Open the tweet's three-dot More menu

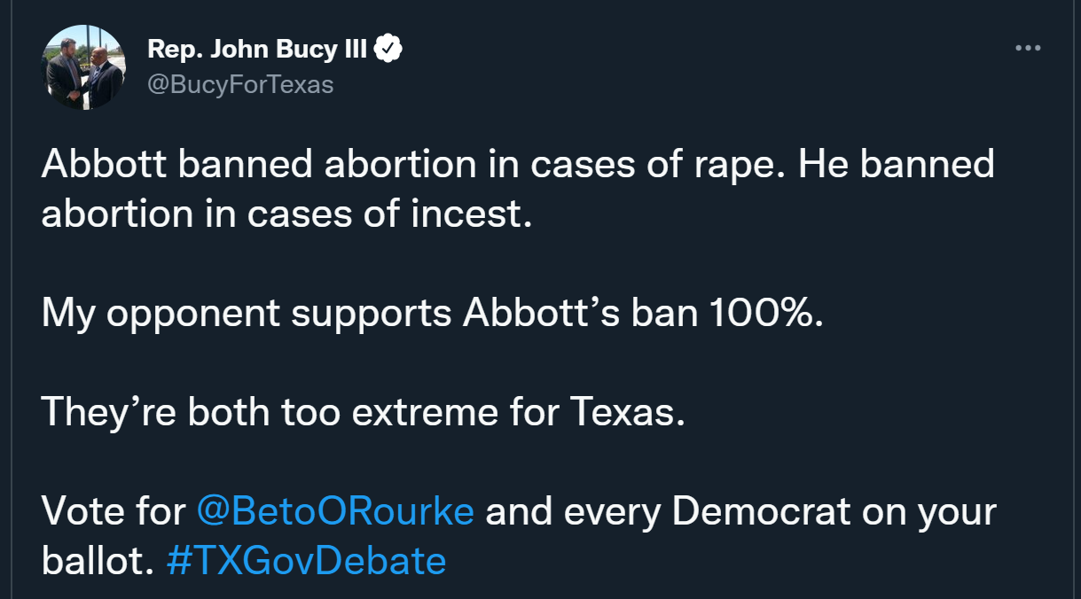coord(1028,48)
